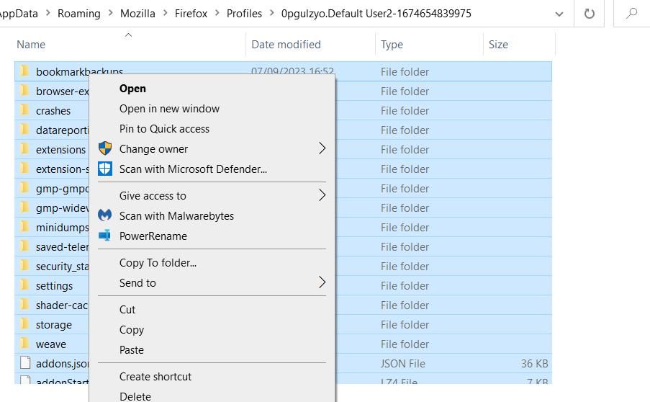Viewport: 650px width, 402px height.
Task: Click the bookmarkbackups folder icon
Action: [x=24, y=71]
